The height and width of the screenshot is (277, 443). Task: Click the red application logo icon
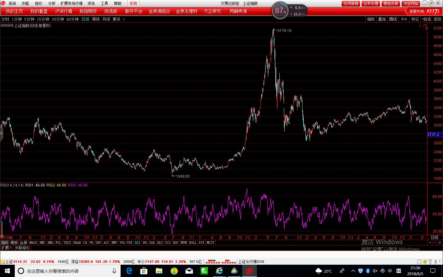tap(3, 3)
